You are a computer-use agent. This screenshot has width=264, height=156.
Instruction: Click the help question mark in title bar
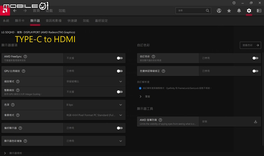[234, 3]
